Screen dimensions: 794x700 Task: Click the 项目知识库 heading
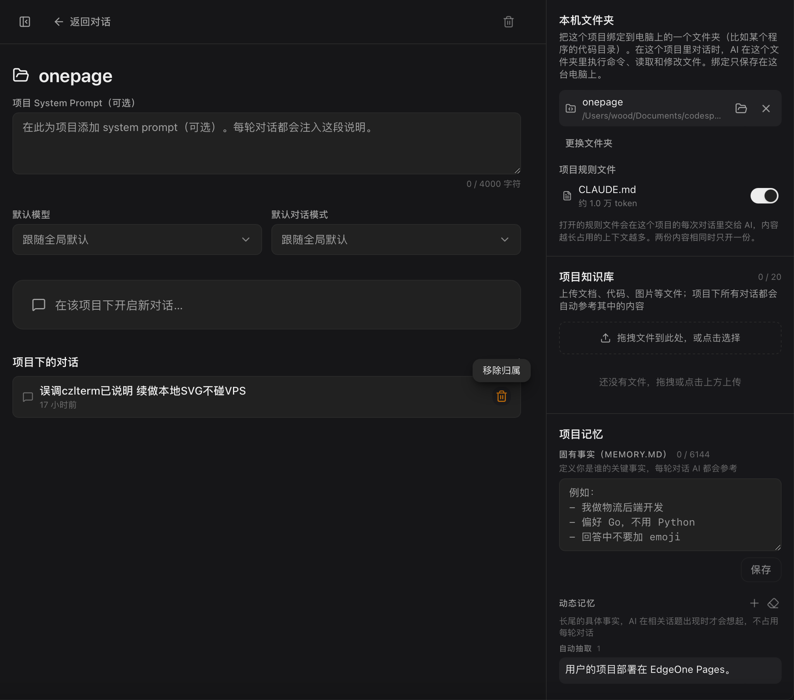point(586,277)
